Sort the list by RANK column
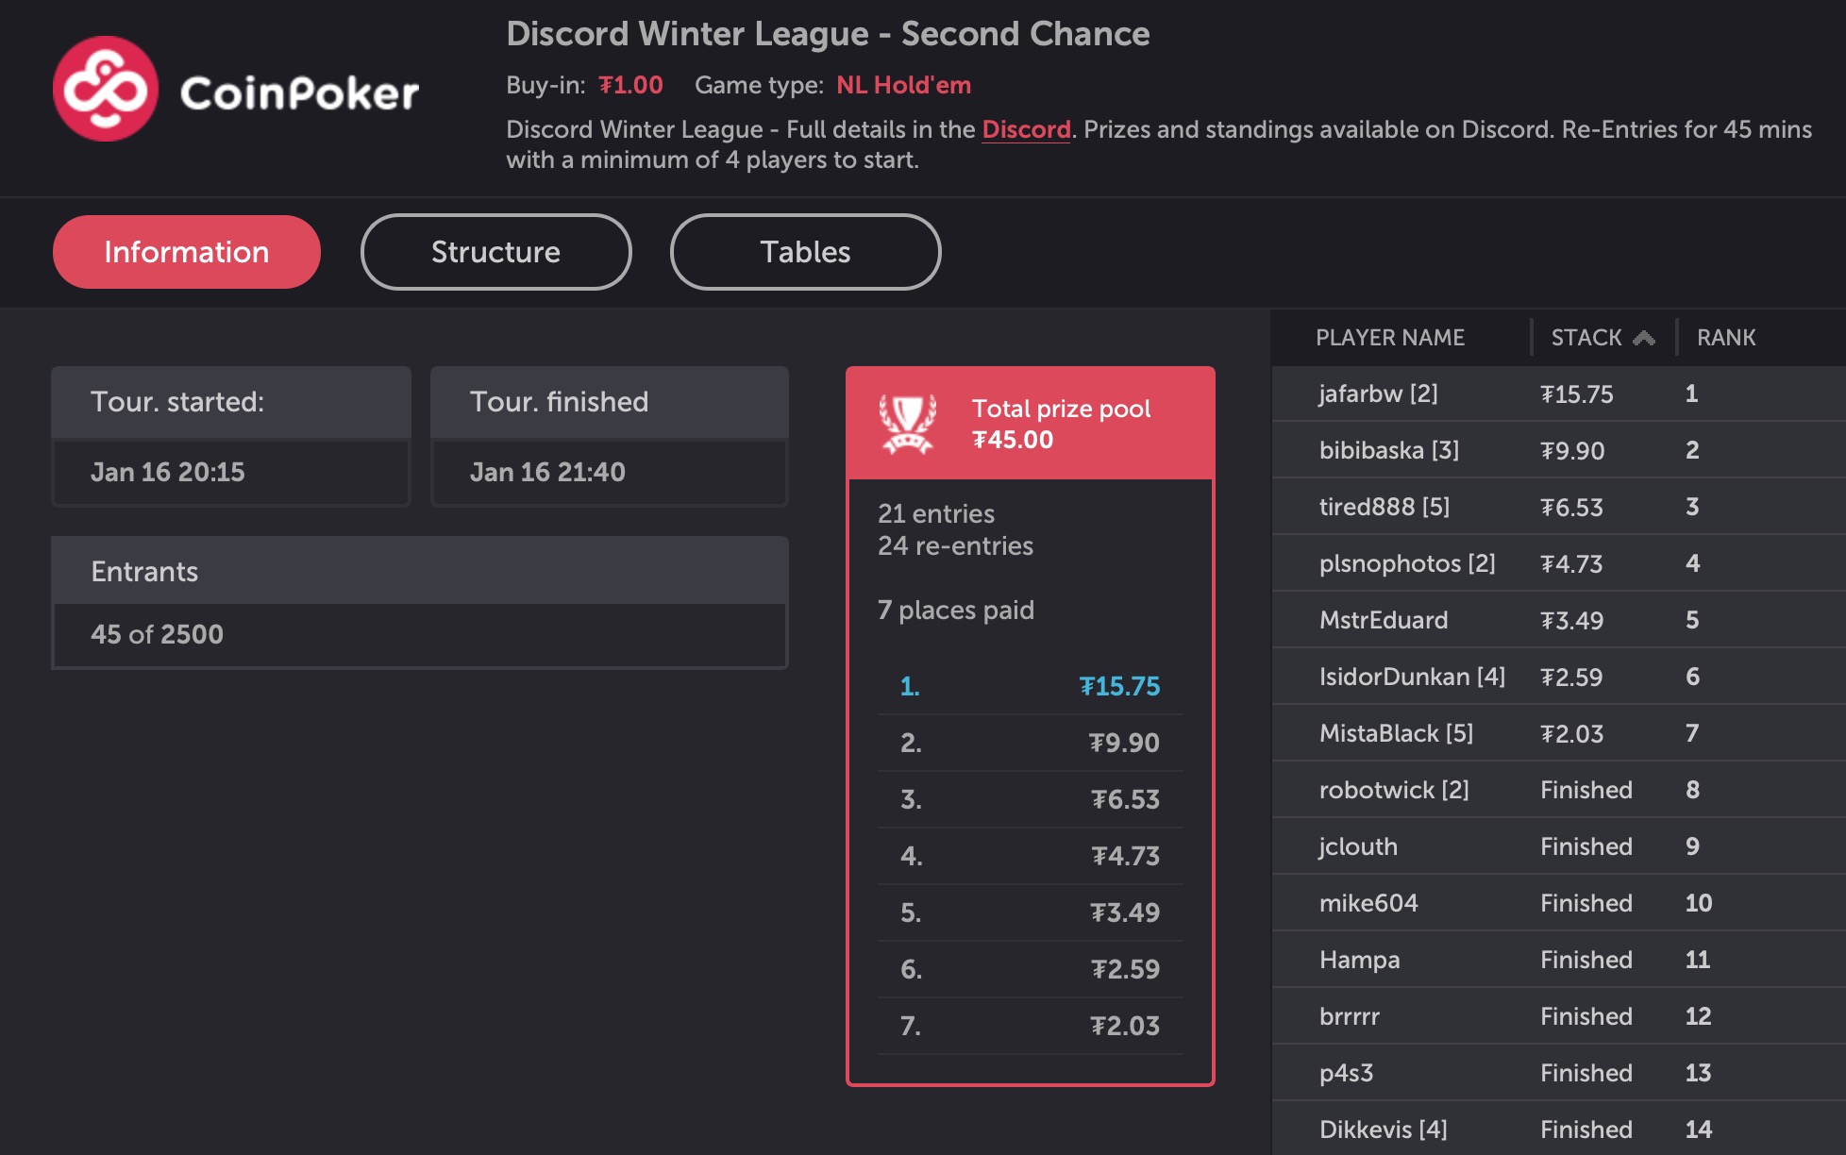Viewport: 1846px width, 1155px height. [x=1725, y=338]
